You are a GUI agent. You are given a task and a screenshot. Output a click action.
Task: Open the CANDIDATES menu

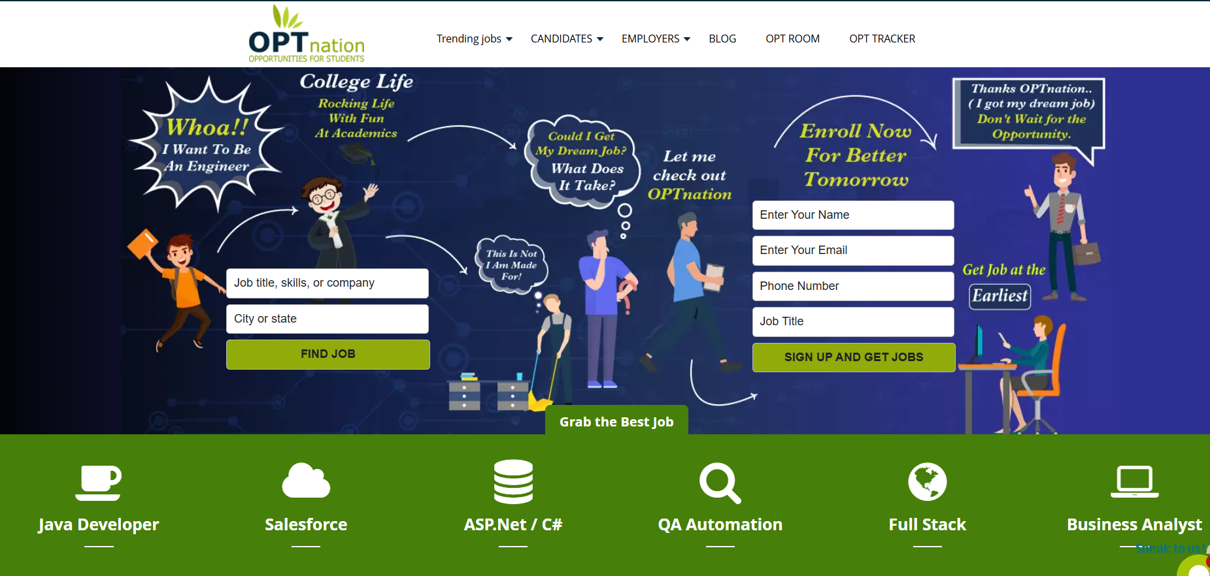[x=562, y=39]
